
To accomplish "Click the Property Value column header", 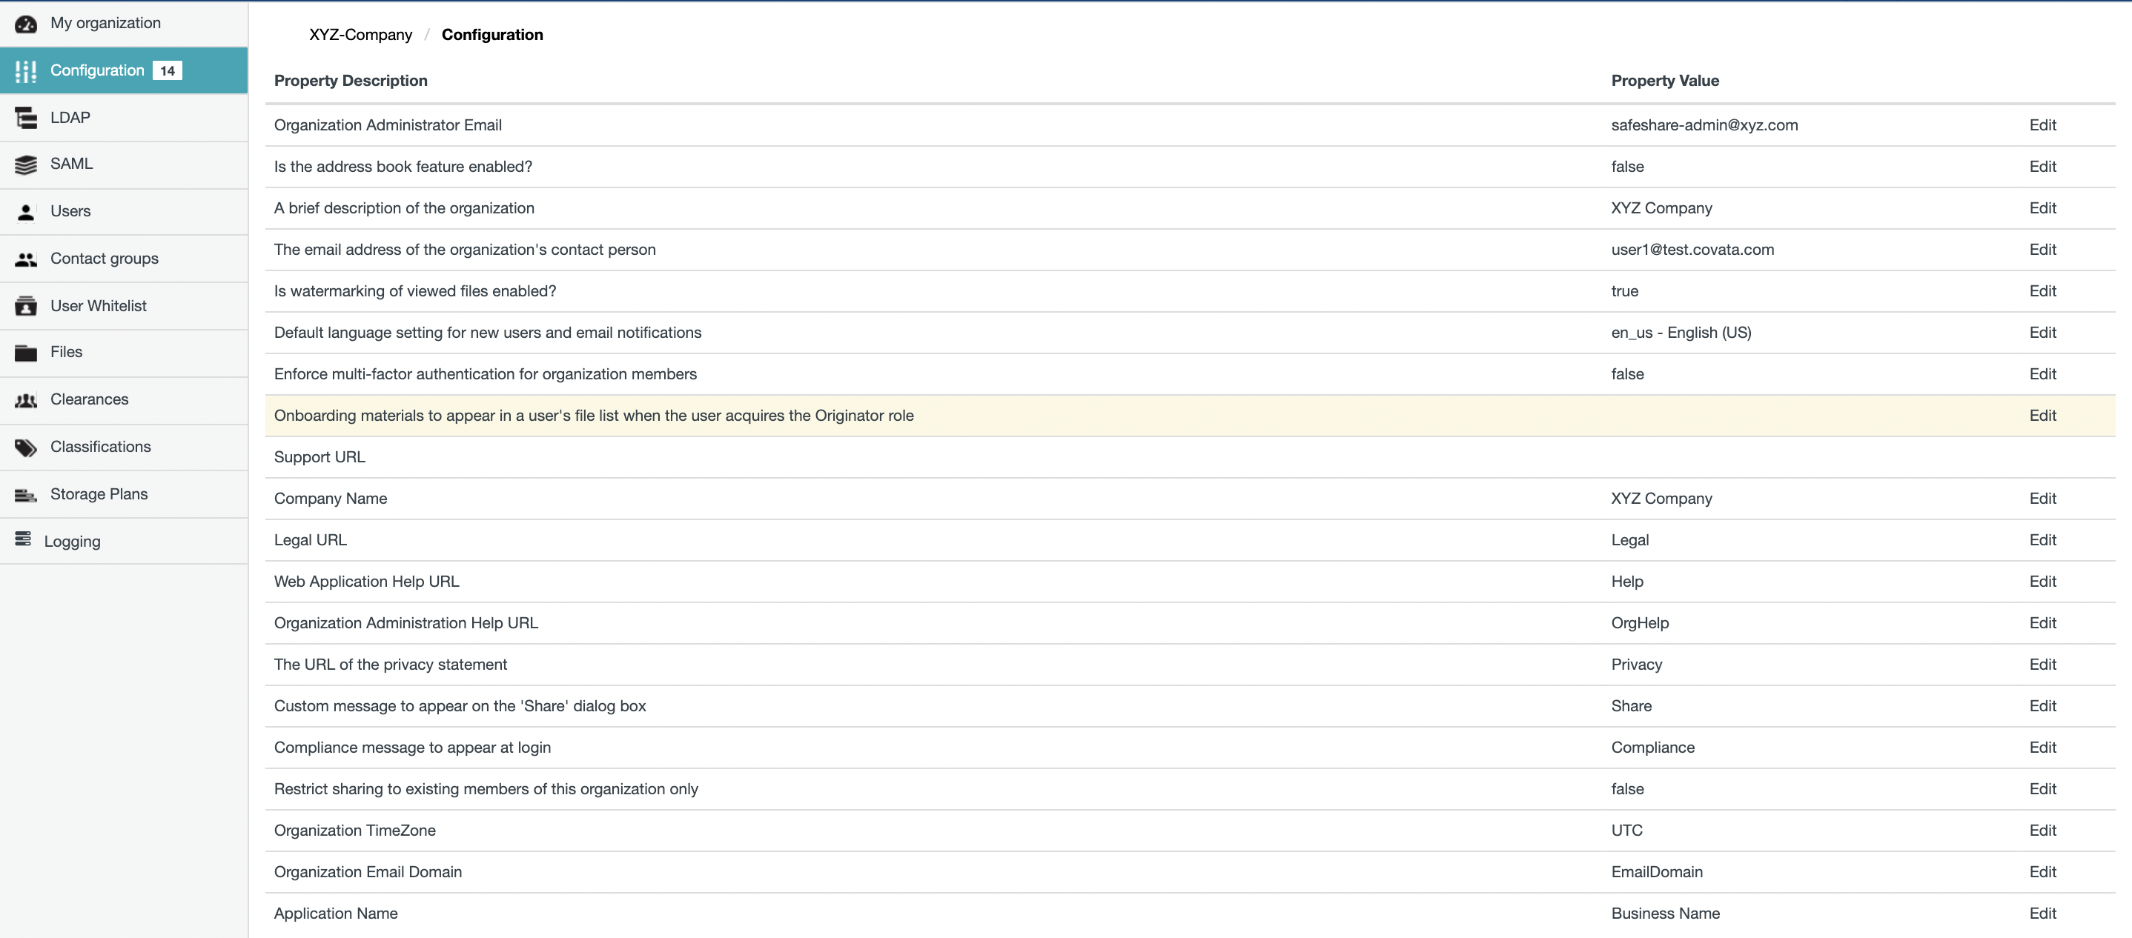I will 1664,80.
